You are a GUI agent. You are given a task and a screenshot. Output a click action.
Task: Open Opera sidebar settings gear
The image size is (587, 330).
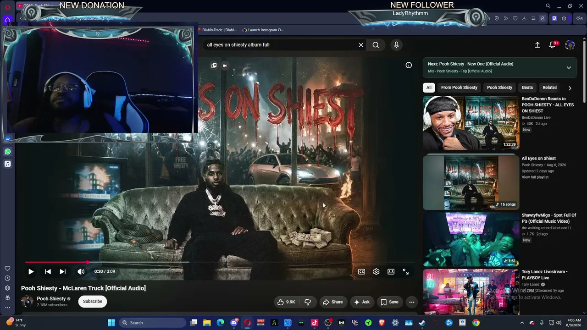[x=7, y=288]
